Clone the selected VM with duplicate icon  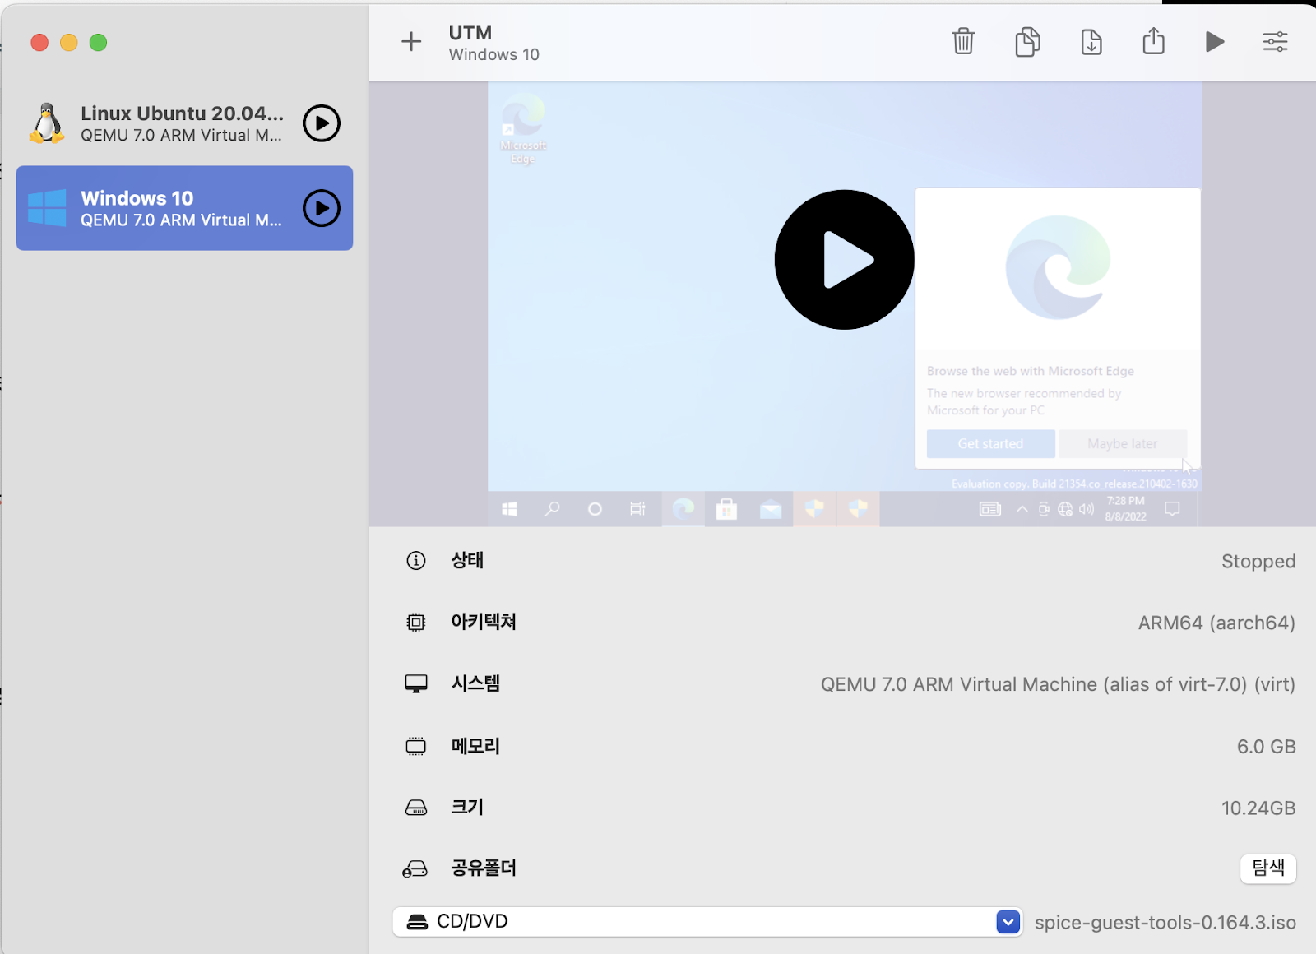point(1027,41)
